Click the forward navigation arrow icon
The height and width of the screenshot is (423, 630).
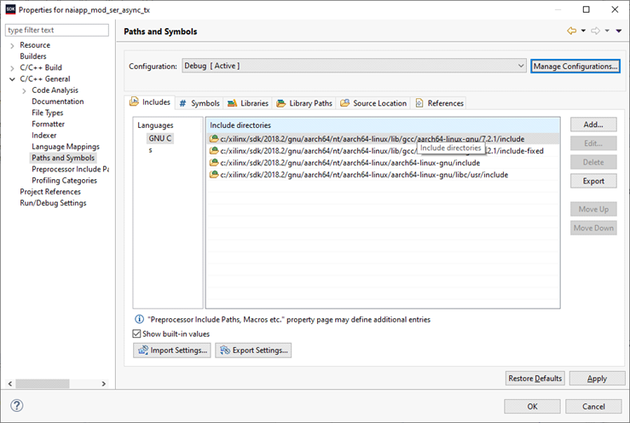pos(595,31)
